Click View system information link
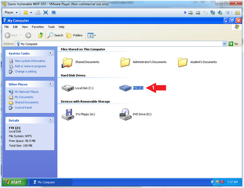This screenshot has width=244, height=188. [30, 61]
